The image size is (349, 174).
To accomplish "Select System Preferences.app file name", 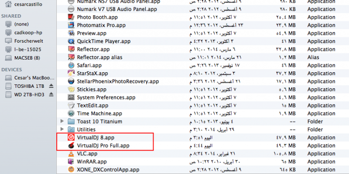I will [106, 97].
